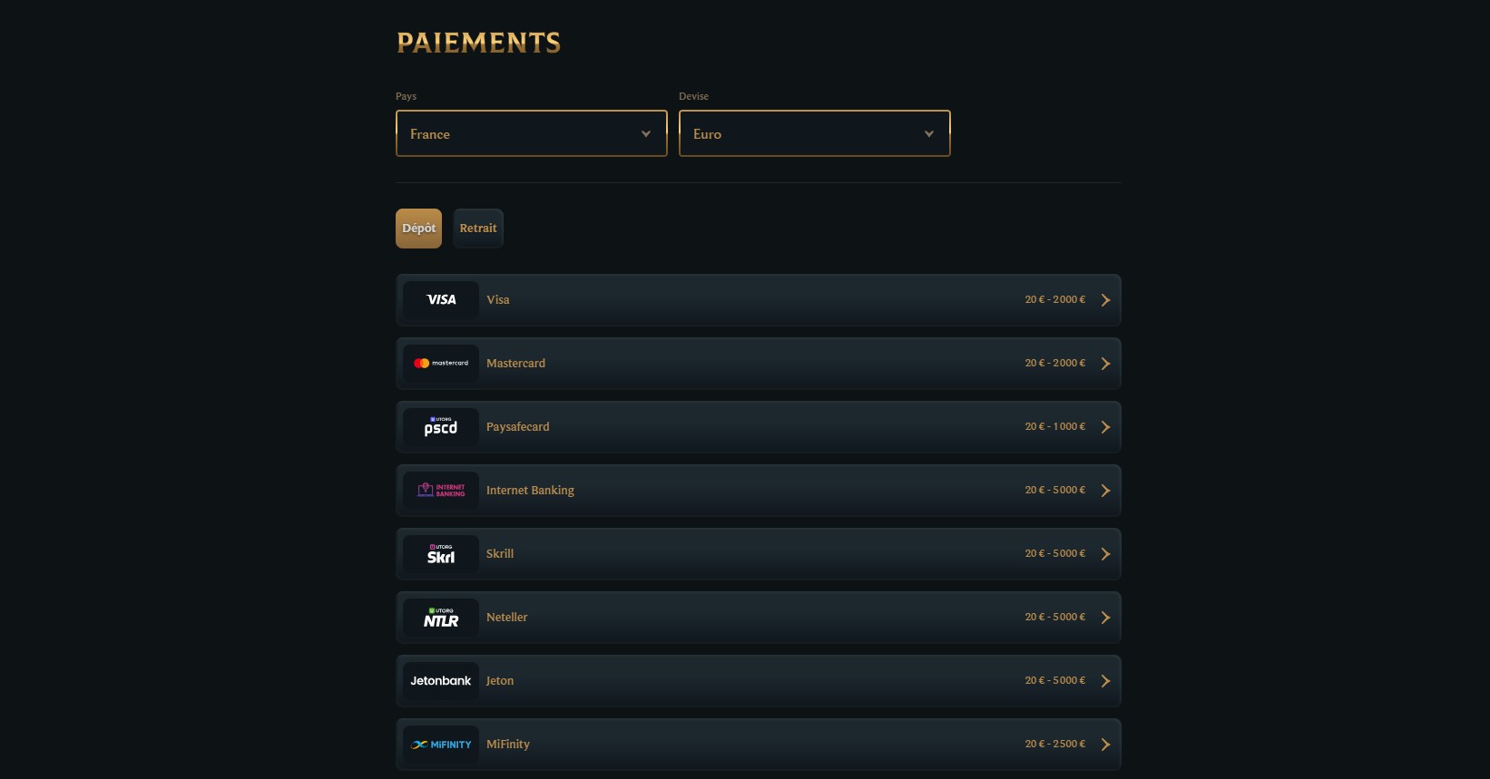
Task: Switch to the Retrait tab
Action: pyautogui.click(x=478, y=229)
